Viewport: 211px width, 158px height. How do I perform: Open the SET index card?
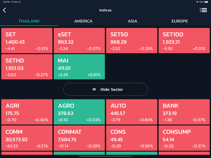(x=27, y=41)
